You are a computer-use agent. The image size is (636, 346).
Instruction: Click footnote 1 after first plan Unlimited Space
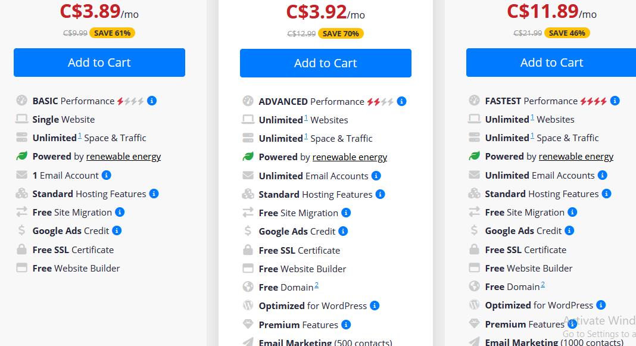80,136
